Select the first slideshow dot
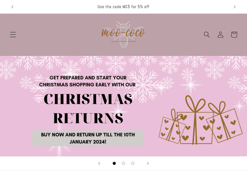This screenshot has height=185, width=247. click(x=114, y=163)
